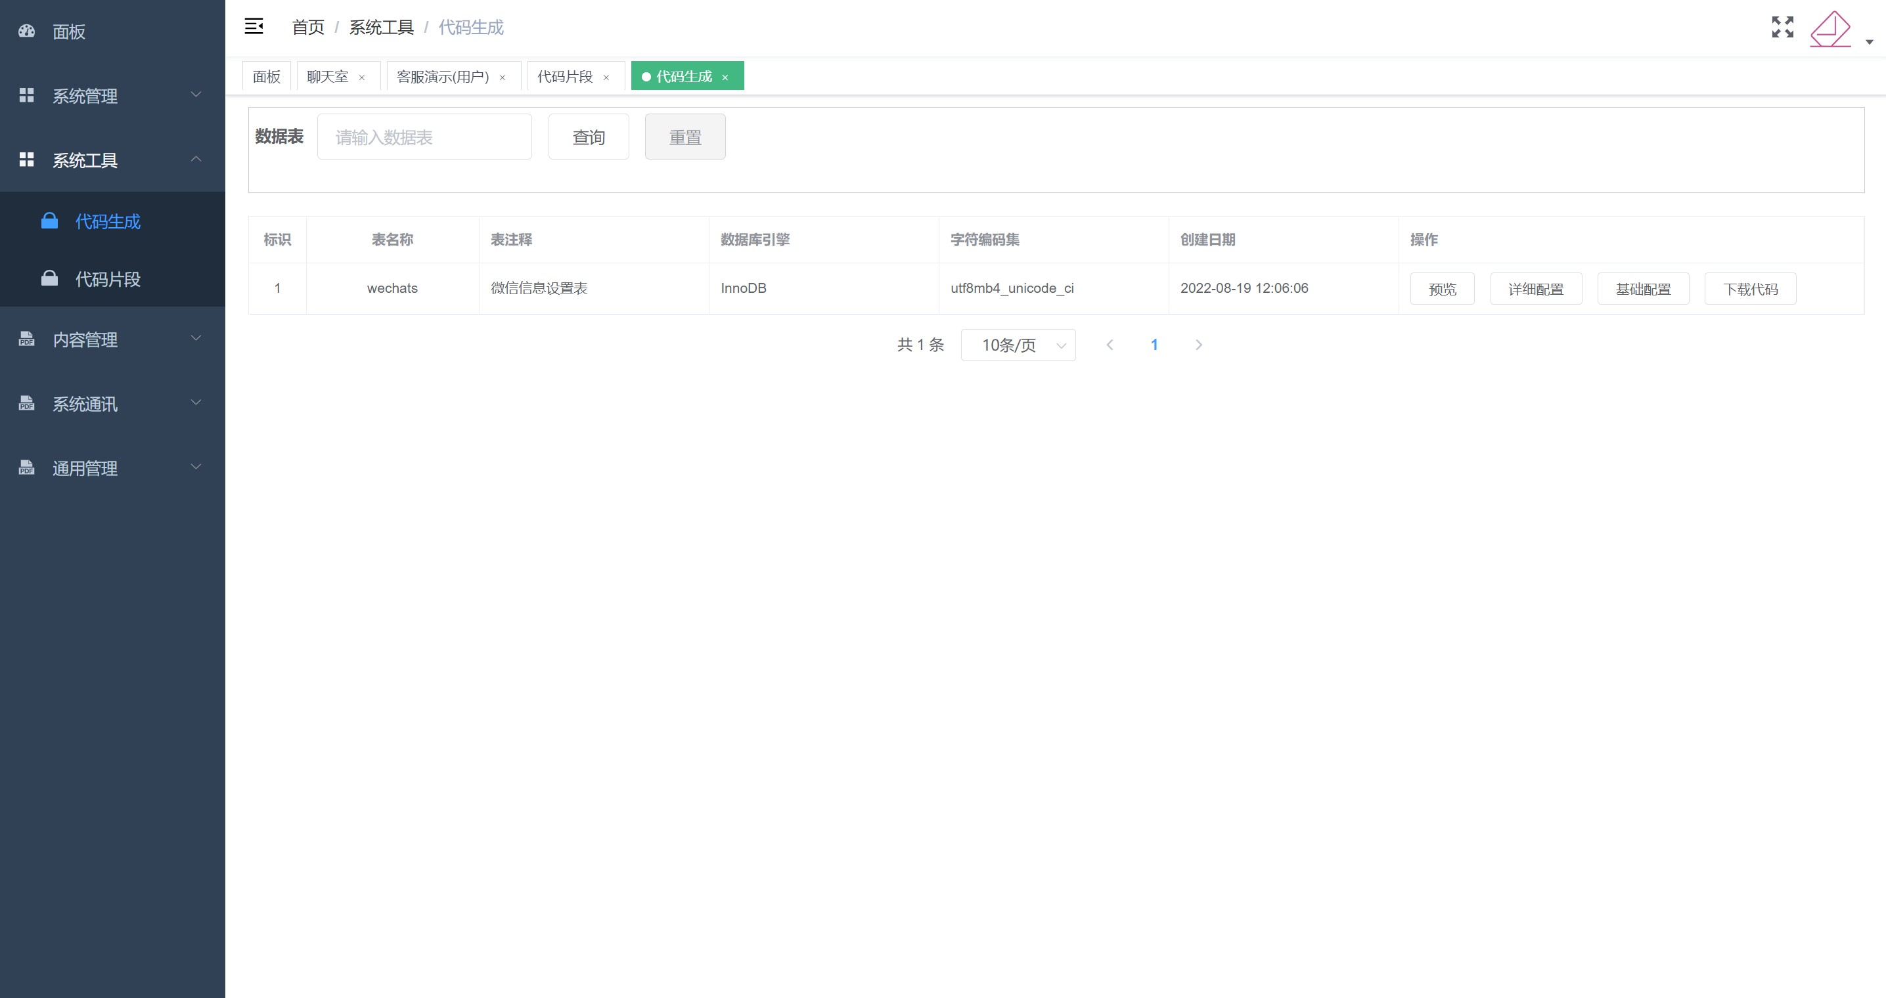Screen dimensions: 1886x998
Task: Click the 微信信息设置表 comment cell
Action: tap(594, 288)
